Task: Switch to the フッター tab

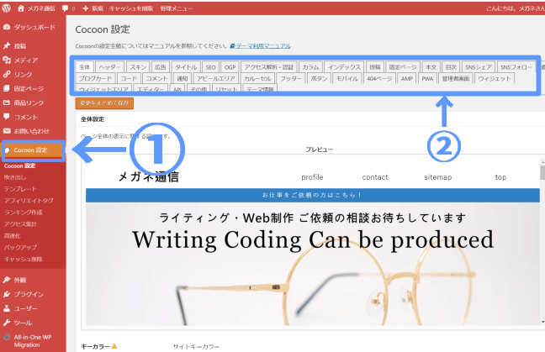Action: pyautogui.click(x=291, y=78)
